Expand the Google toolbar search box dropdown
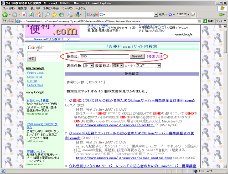228x174 pixels. coord(156,15)
